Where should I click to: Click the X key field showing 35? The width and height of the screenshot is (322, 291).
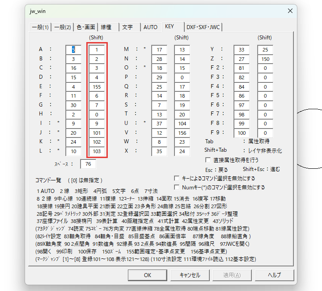tap(159, 151)
